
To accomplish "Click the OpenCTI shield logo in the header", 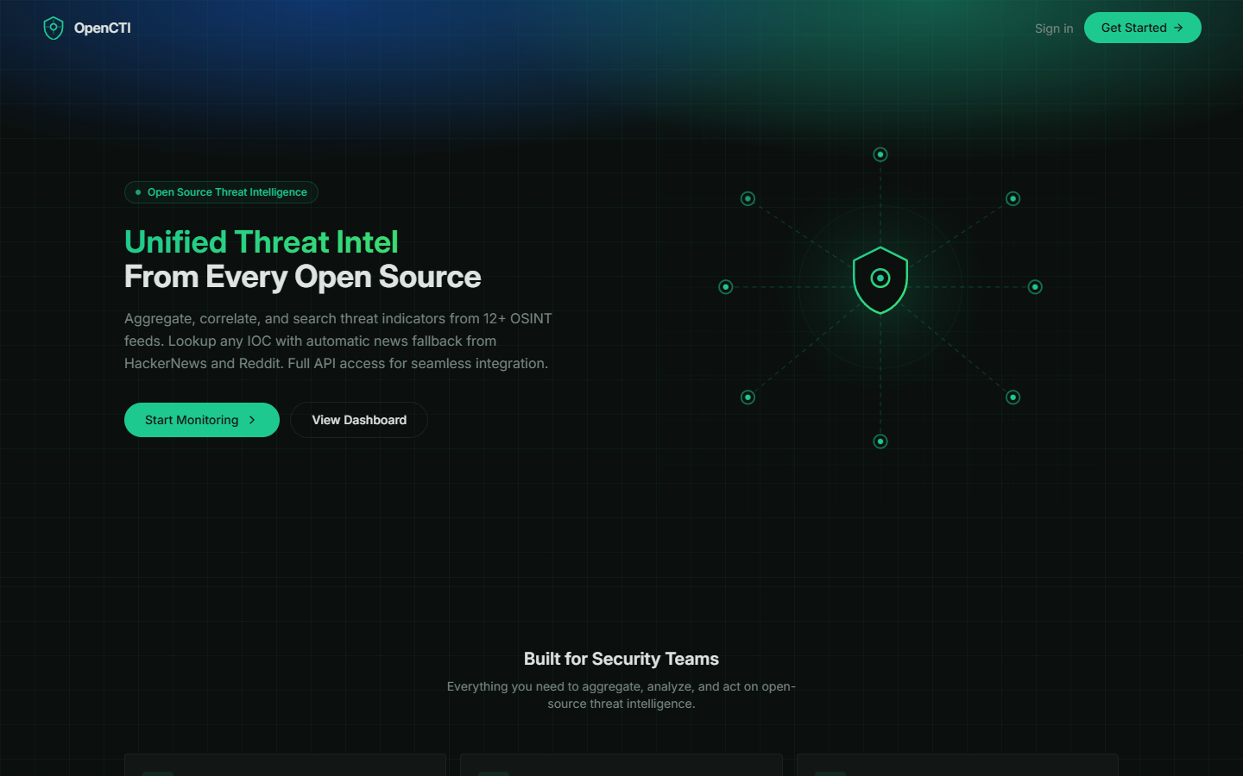I will (53, 28).
